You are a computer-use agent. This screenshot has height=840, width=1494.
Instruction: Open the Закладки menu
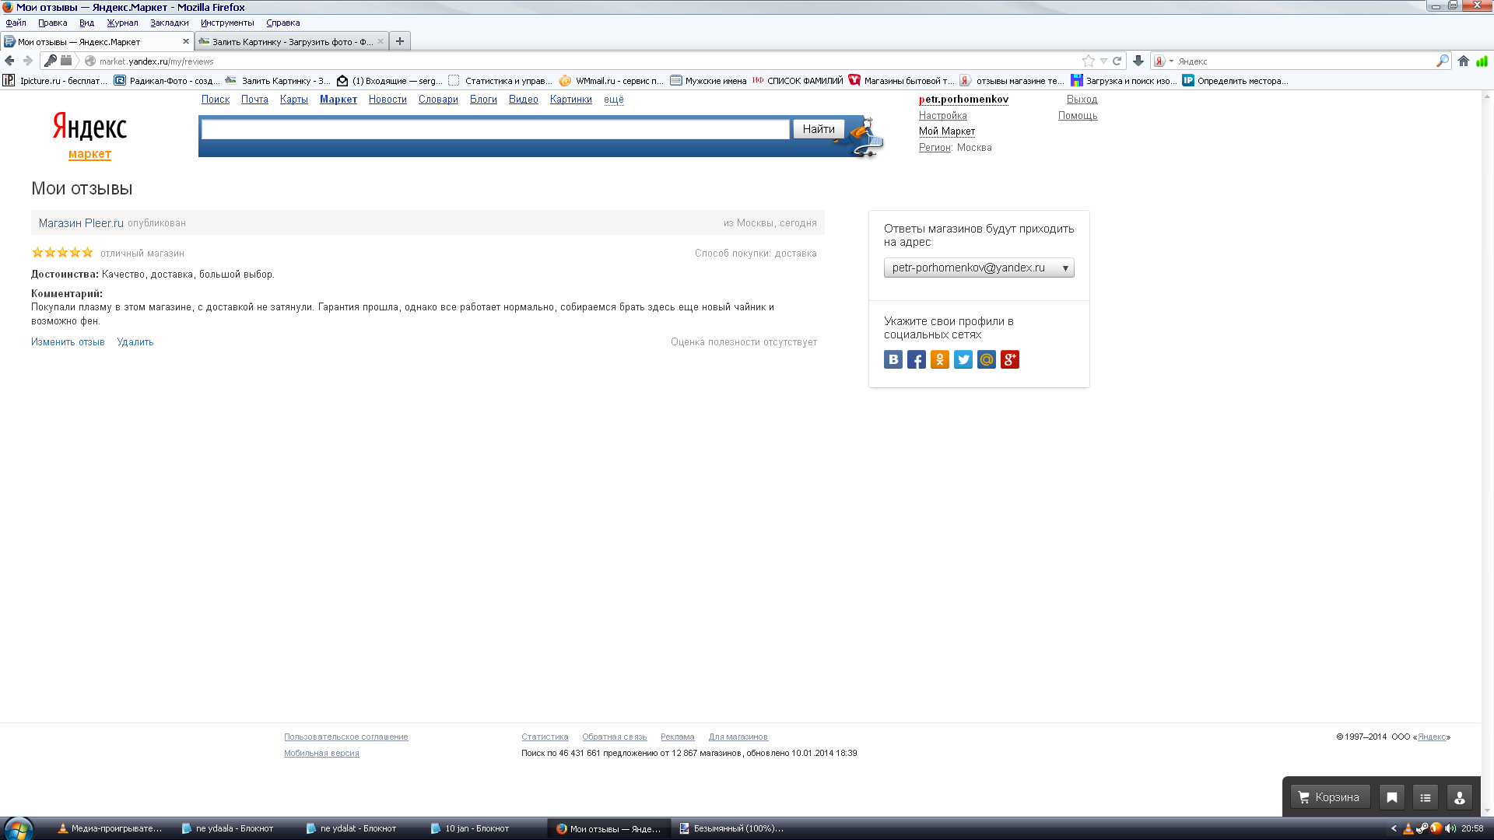(x=169, y=23)
